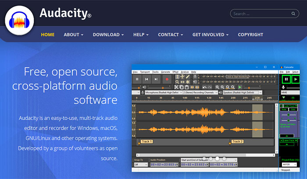Open the Recording Channels dropdown
Screen dimensions: 307x179
tap(200, 92)
